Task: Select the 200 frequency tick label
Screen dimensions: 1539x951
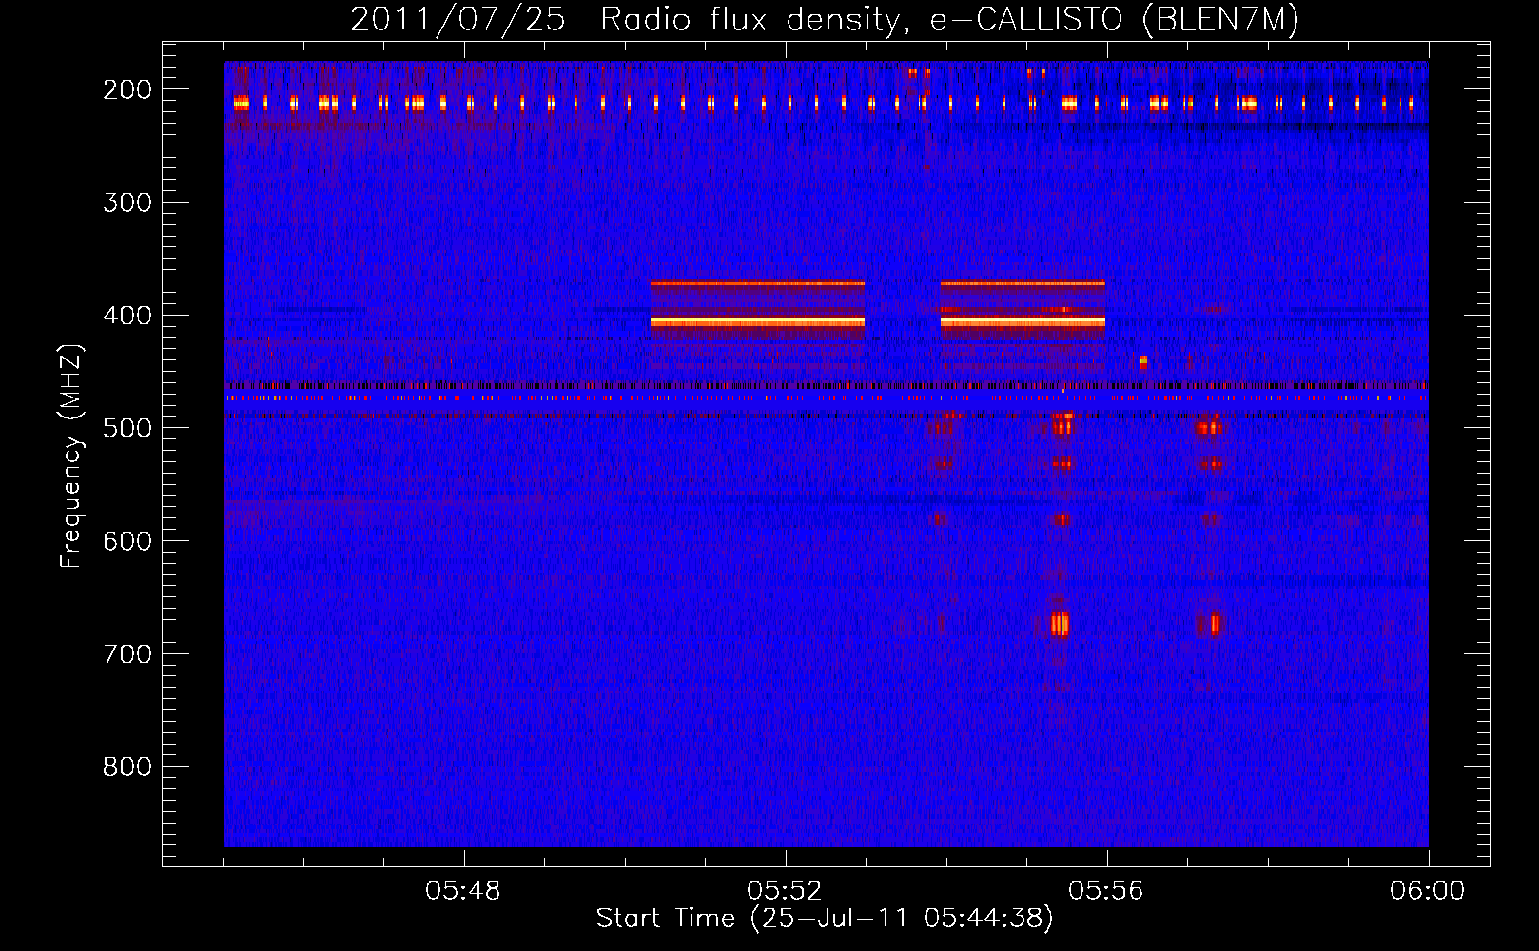Action: click(127, 89)
